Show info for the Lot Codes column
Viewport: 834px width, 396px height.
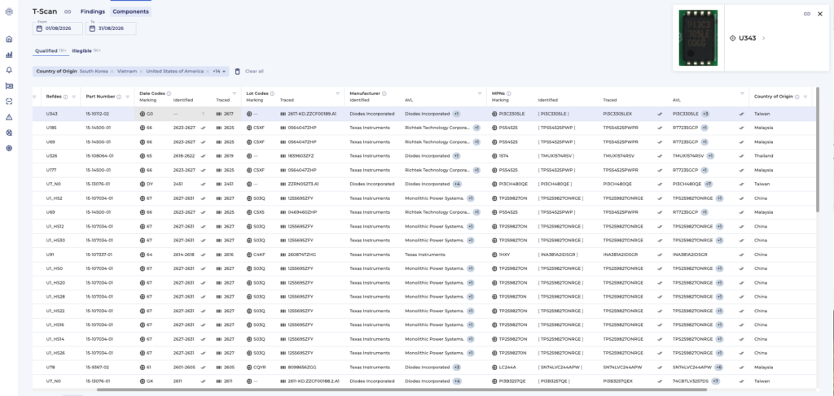[272, 94]
